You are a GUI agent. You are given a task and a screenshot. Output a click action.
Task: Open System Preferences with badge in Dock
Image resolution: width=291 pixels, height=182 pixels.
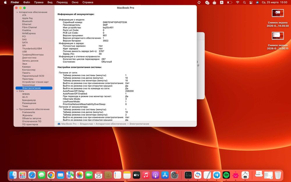[x=174, y=175]
